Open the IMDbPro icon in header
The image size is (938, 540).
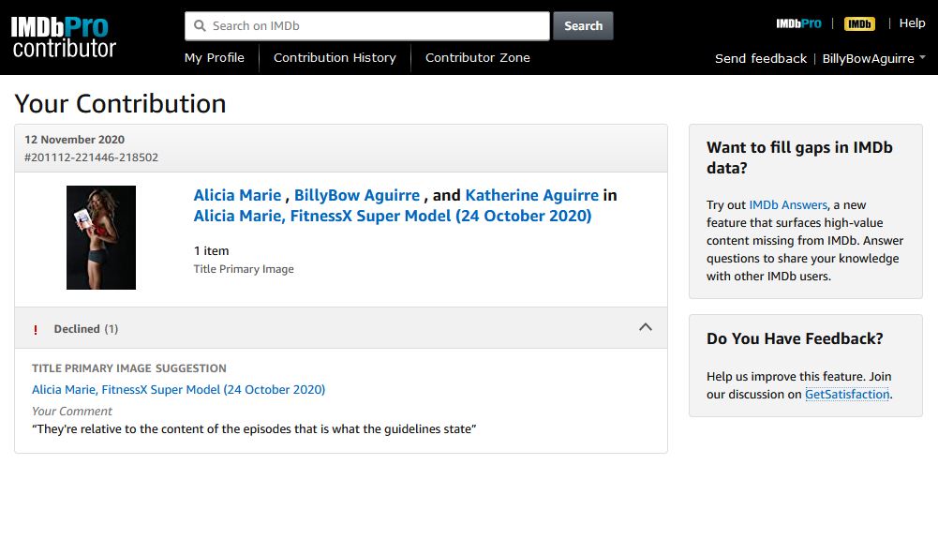point(798,23)
